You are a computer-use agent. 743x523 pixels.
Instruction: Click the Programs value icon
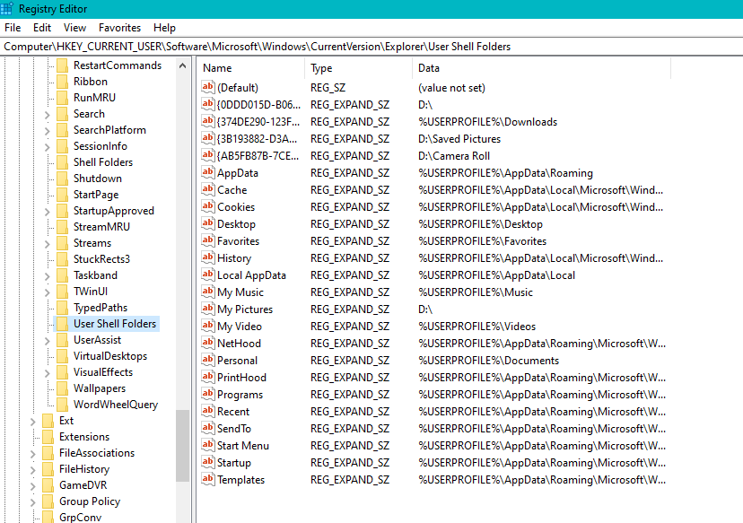click(207, 394)
